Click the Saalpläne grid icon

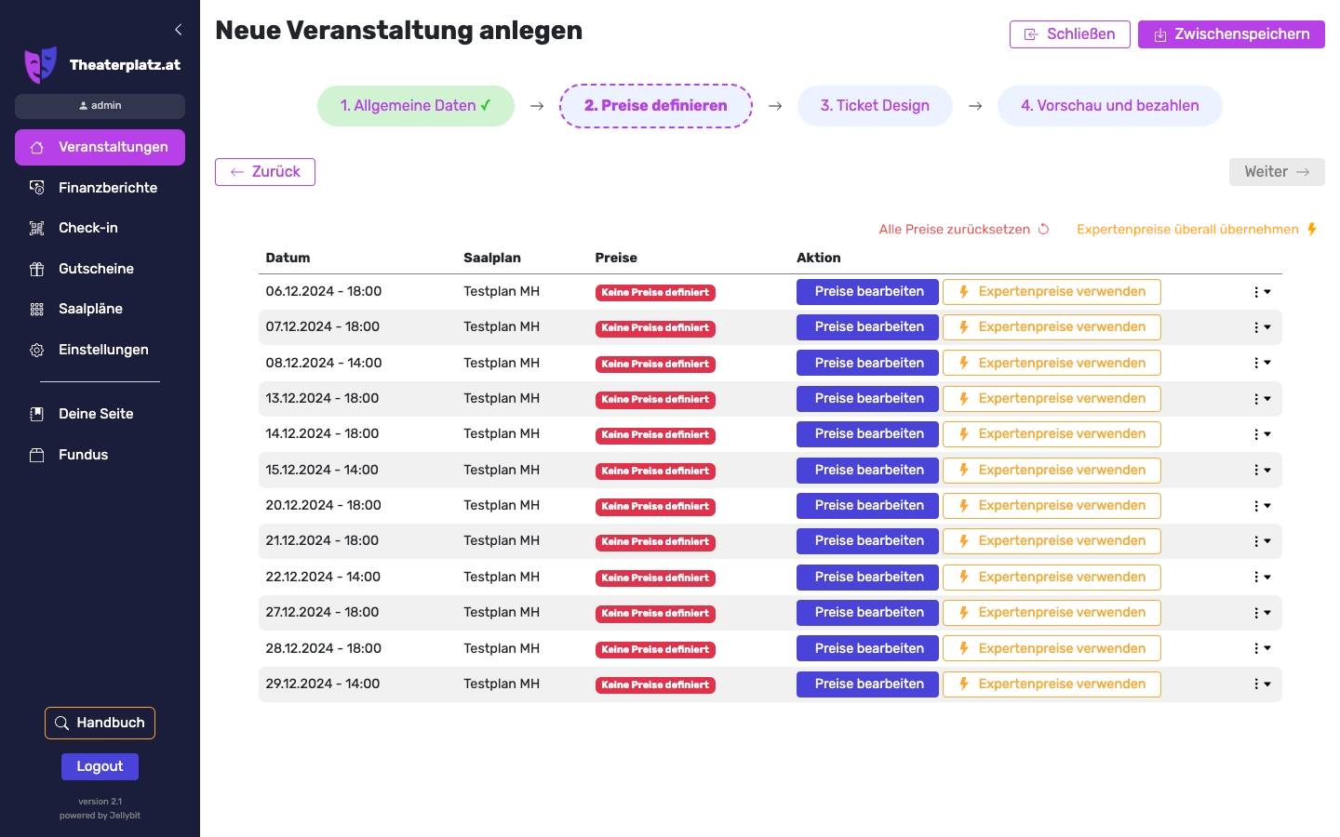[37, 309]
